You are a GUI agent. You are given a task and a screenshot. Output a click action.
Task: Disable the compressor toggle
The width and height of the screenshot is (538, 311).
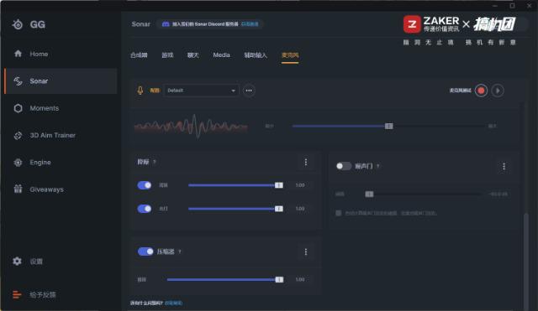pyautogui.click(x=145, y=251)
